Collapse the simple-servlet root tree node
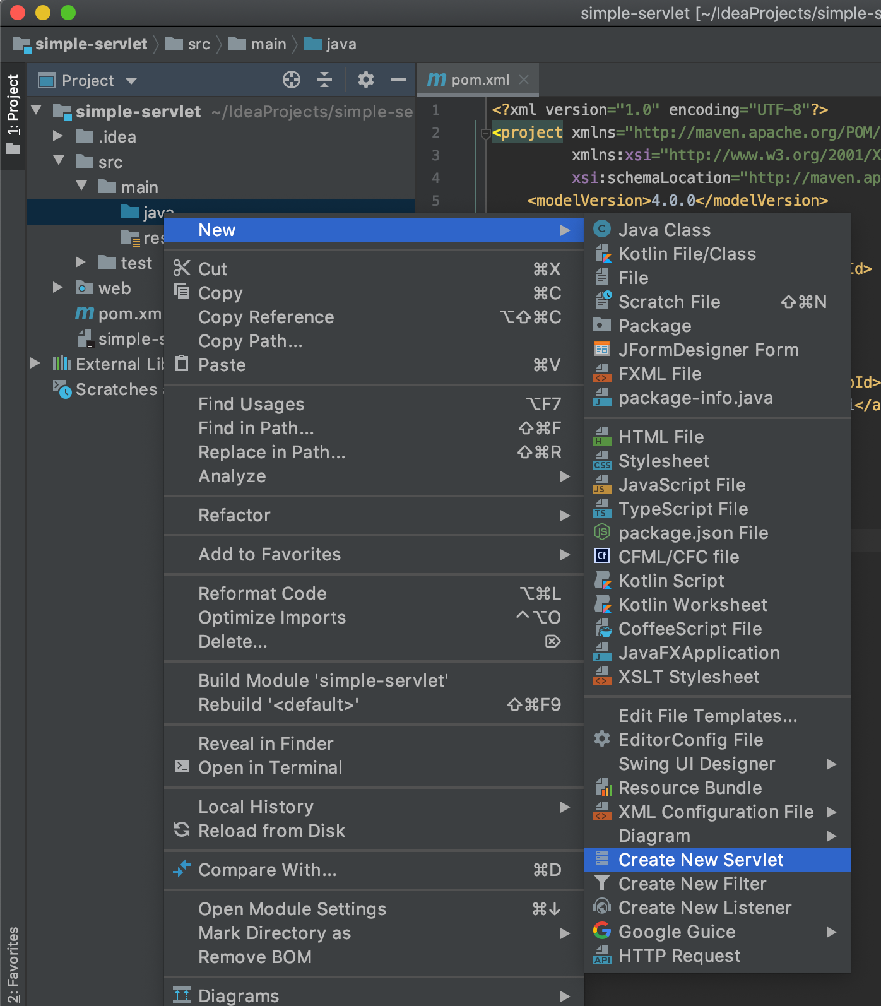The height and width of the screenshot is (1006, 881). 36,110
